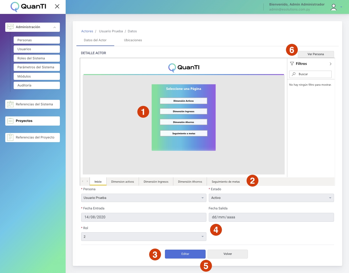Image resolution: width=349 pixels, height=273 pixels.
Task: Click the Fecha Salida date field
Action: [x=271, y=217]
